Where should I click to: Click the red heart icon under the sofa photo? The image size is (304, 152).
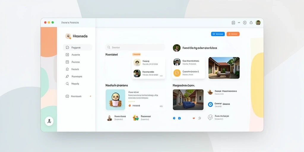point(194,118)
